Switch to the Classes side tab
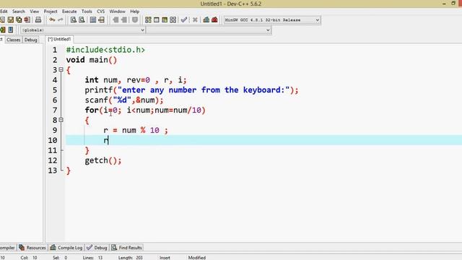This screenshot has width=462, height=260. click(x=14, y=40)
